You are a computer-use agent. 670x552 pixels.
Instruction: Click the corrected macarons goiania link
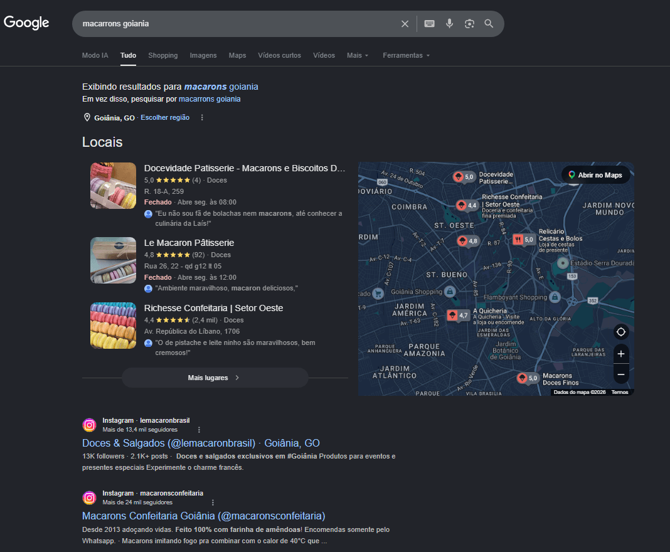221,87
